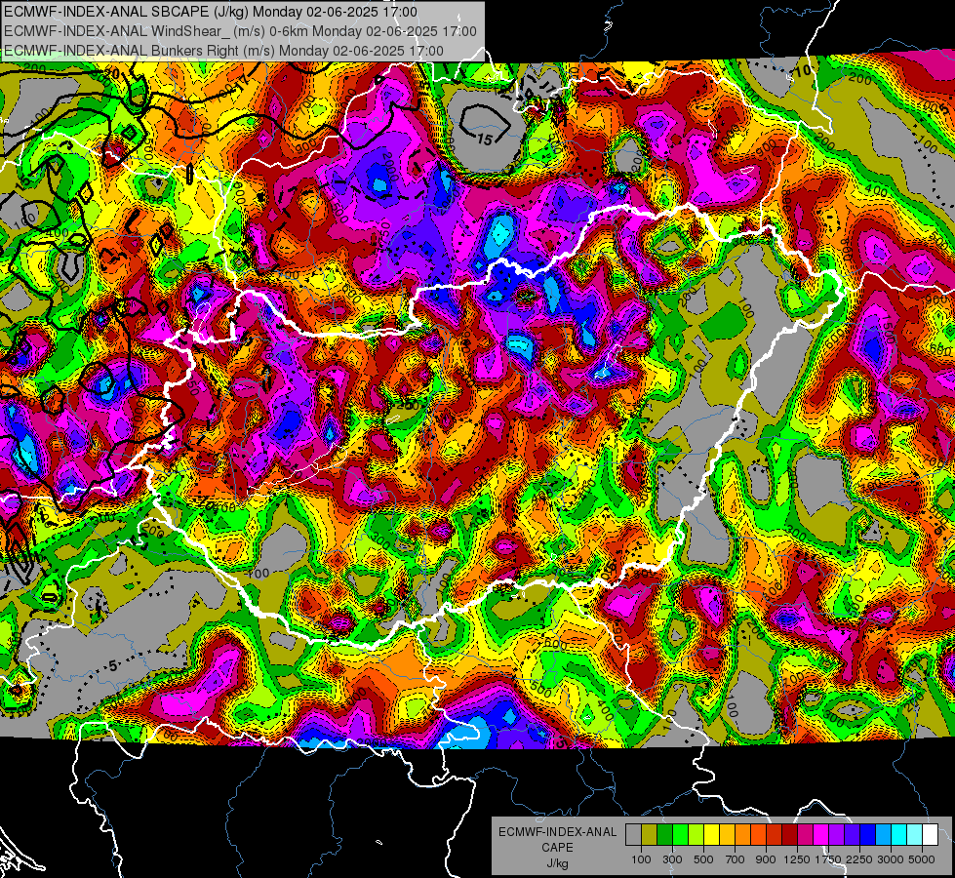The image size is (955, 878).
Task: Pick the magenta legend swatch
Action: [x=821, y=834]
